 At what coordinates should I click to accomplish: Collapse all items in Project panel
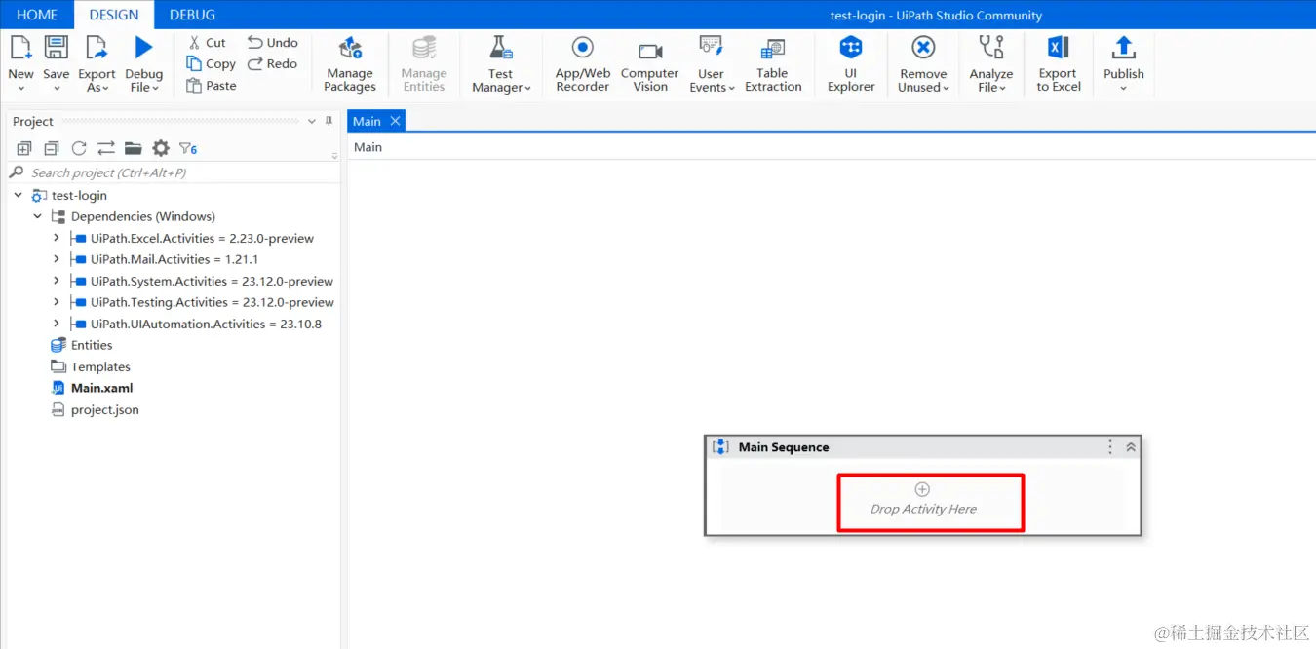(52, 148)
